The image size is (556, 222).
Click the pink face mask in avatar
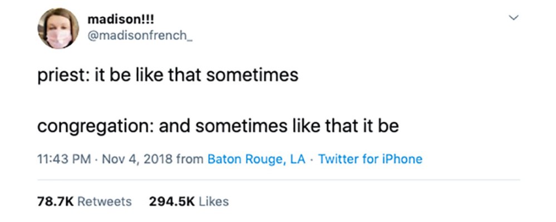pyautogui.click(x=59, y=38)
